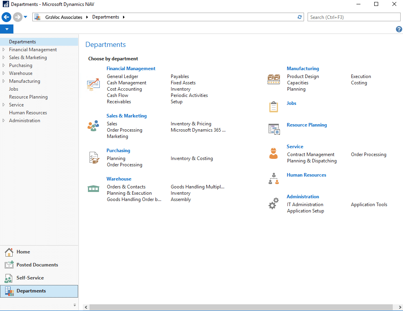The image size is (403, 311).
Task: Select Human Resources in navigation tree
Action: tap(28, 112)
